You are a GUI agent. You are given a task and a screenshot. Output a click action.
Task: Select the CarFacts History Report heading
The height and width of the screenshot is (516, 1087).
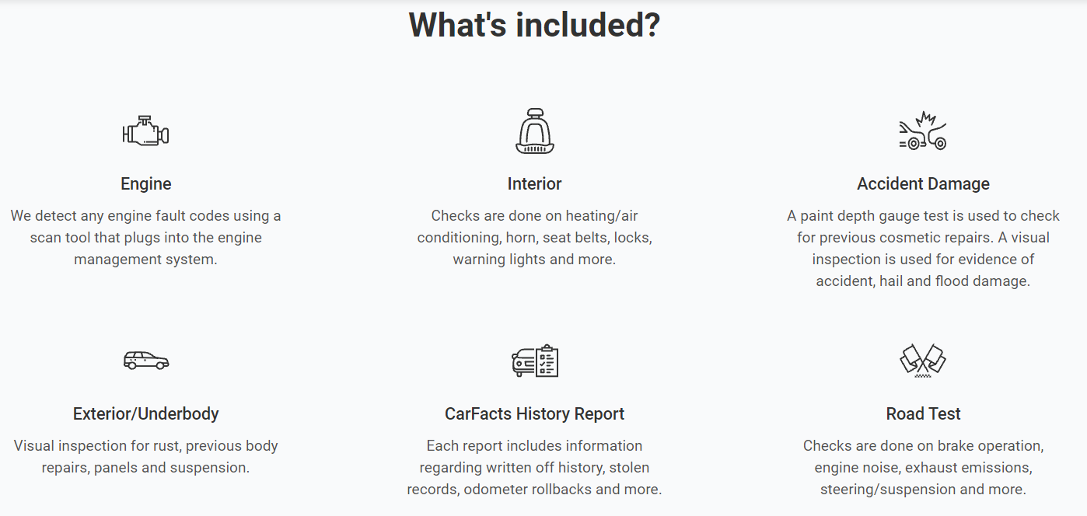coord(534,414)
